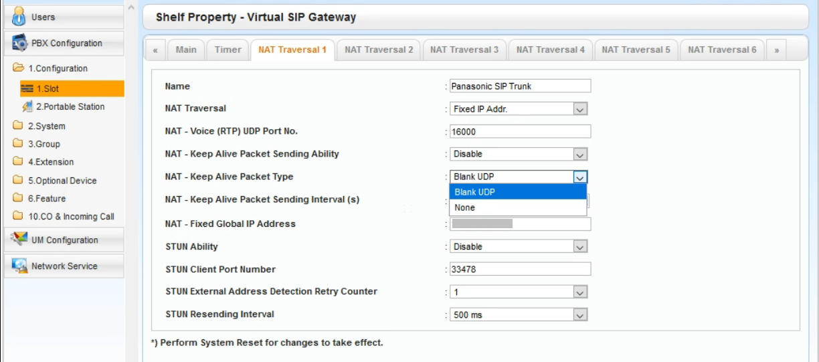Open the NAT Traversal dropdown
The width and height of the screenshot is (819, 362).
[x=581, y=108]
